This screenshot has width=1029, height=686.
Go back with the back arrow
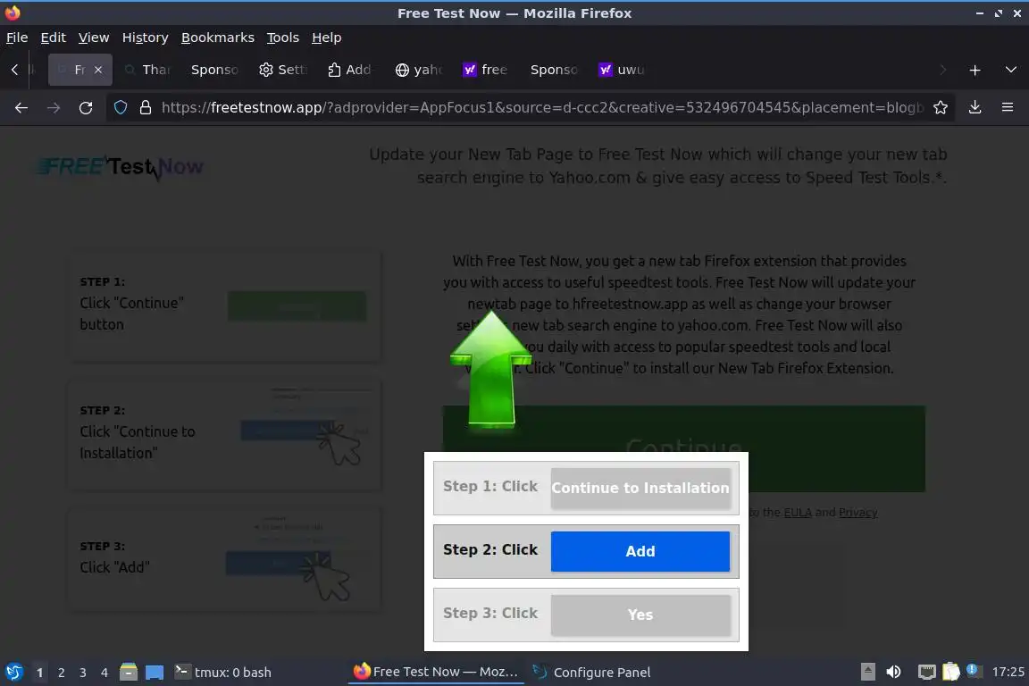coord(21,108)
